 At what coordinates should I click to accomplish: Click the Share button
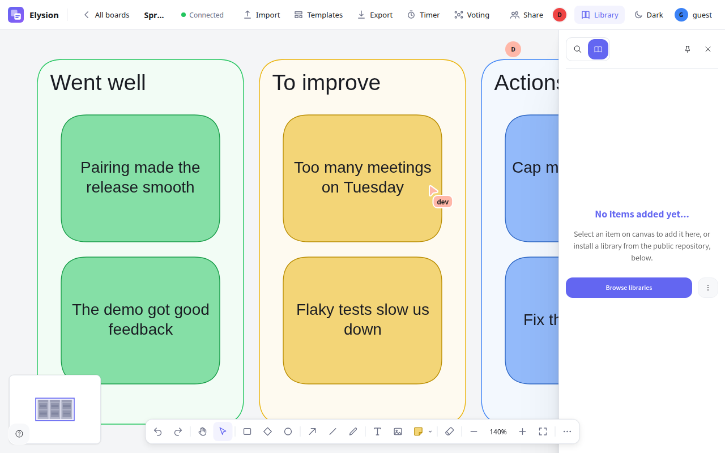coord(527,15)
